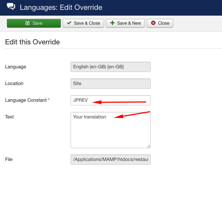
Task: Select the read-only Location field showing Site
Action: [x=110, y=84]
